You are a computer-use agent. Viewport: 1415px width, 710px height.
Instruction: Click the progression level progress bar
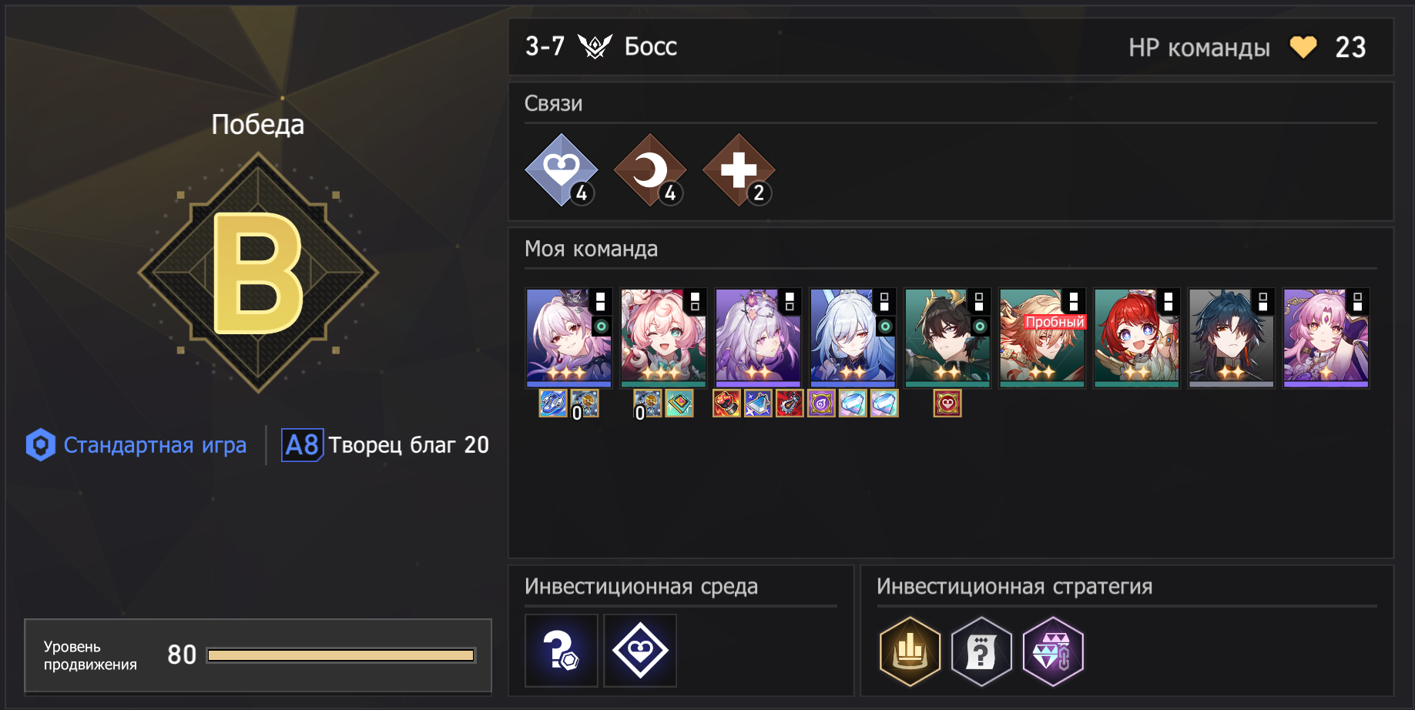341,655
